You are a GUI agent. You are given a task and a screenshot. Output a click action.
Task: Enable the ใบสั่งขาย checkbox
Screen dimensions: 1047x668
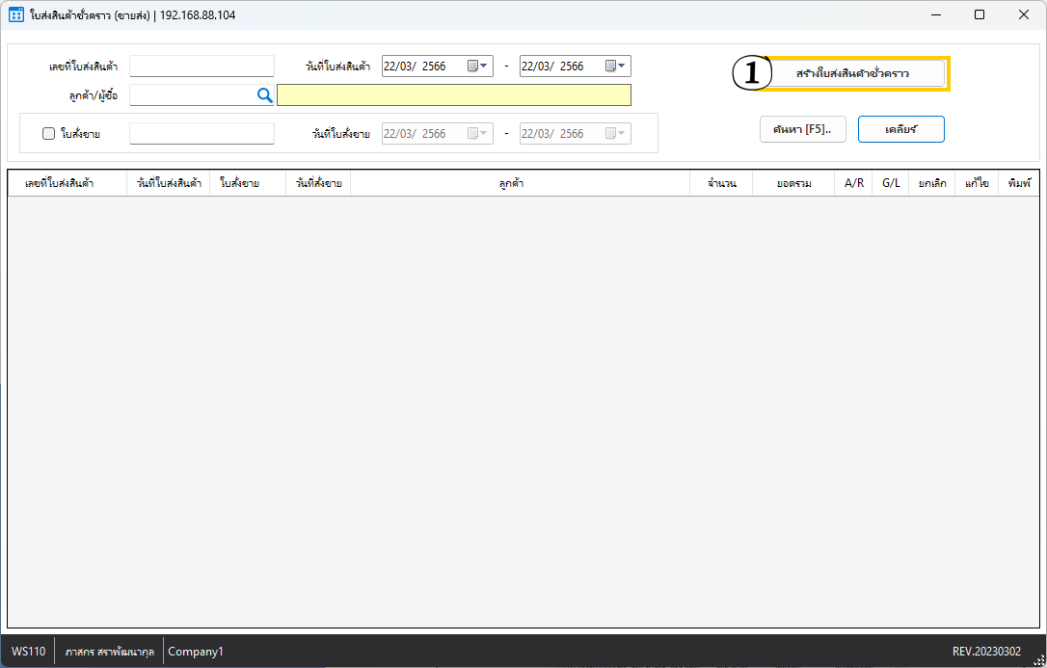tap(49, 134)
